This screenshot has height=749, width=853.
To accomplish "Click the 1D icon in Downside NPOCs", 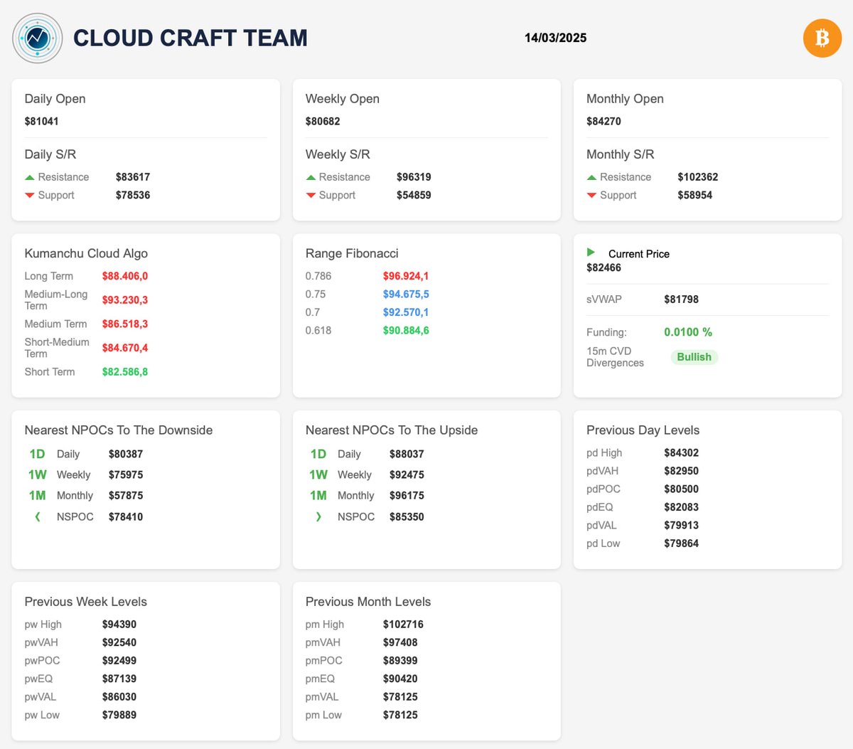I will 37,454.
